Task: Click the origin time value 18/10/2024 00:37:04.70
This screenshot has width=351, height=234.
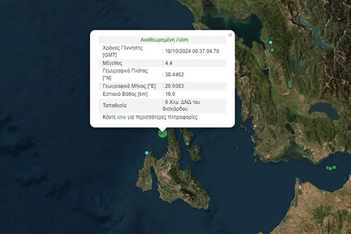Action: (192, 51)
